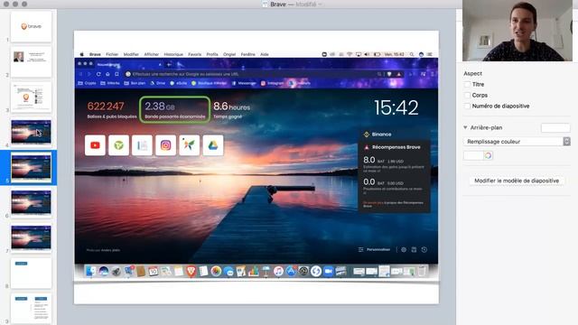The image size is (578, 325).
Task: Select slide 6 thumbnail
Action: (x=31, y=202)
